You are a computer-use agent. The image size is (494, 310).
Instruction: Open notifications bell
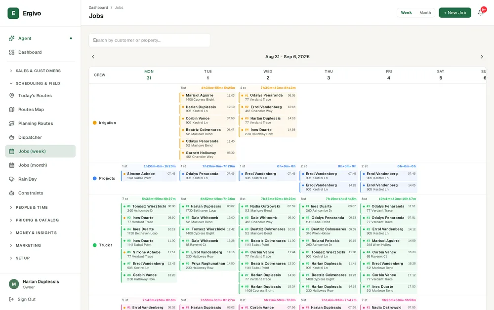point(481,13)
